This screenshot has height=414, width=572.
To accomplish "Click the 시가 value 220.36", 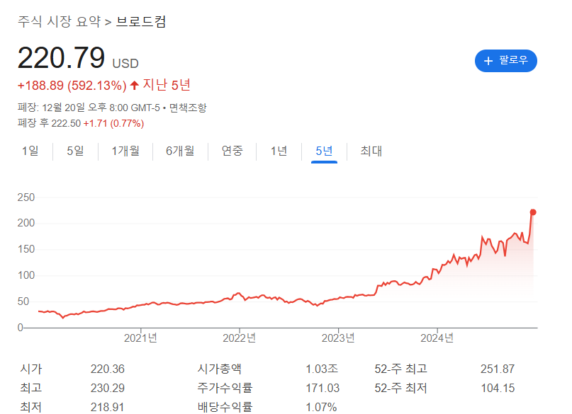I will (108, 369).
